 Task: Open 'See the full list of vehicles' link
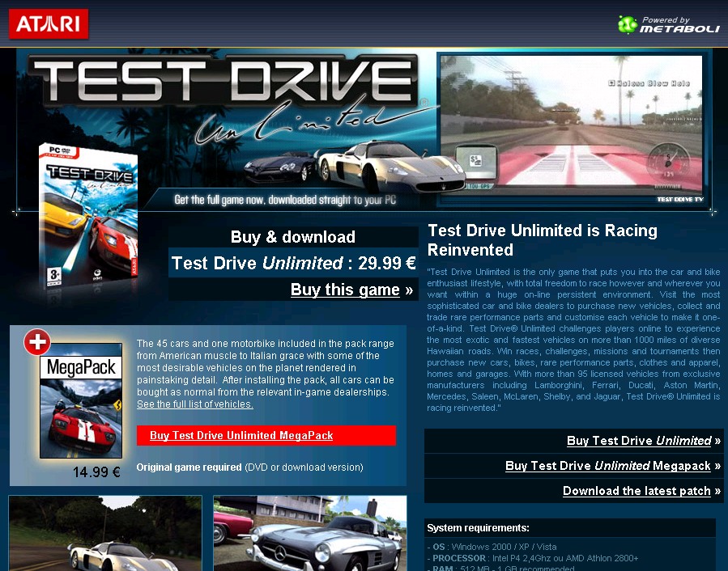click(x=195, y=404)
